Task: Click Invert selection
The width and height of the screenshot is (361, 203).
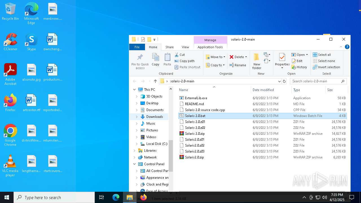Action: tap(327, 67)
